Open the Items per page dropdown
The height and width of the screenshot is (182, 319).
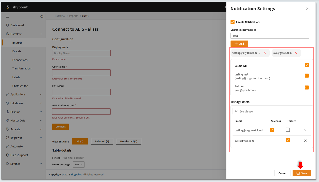point(79,164)
